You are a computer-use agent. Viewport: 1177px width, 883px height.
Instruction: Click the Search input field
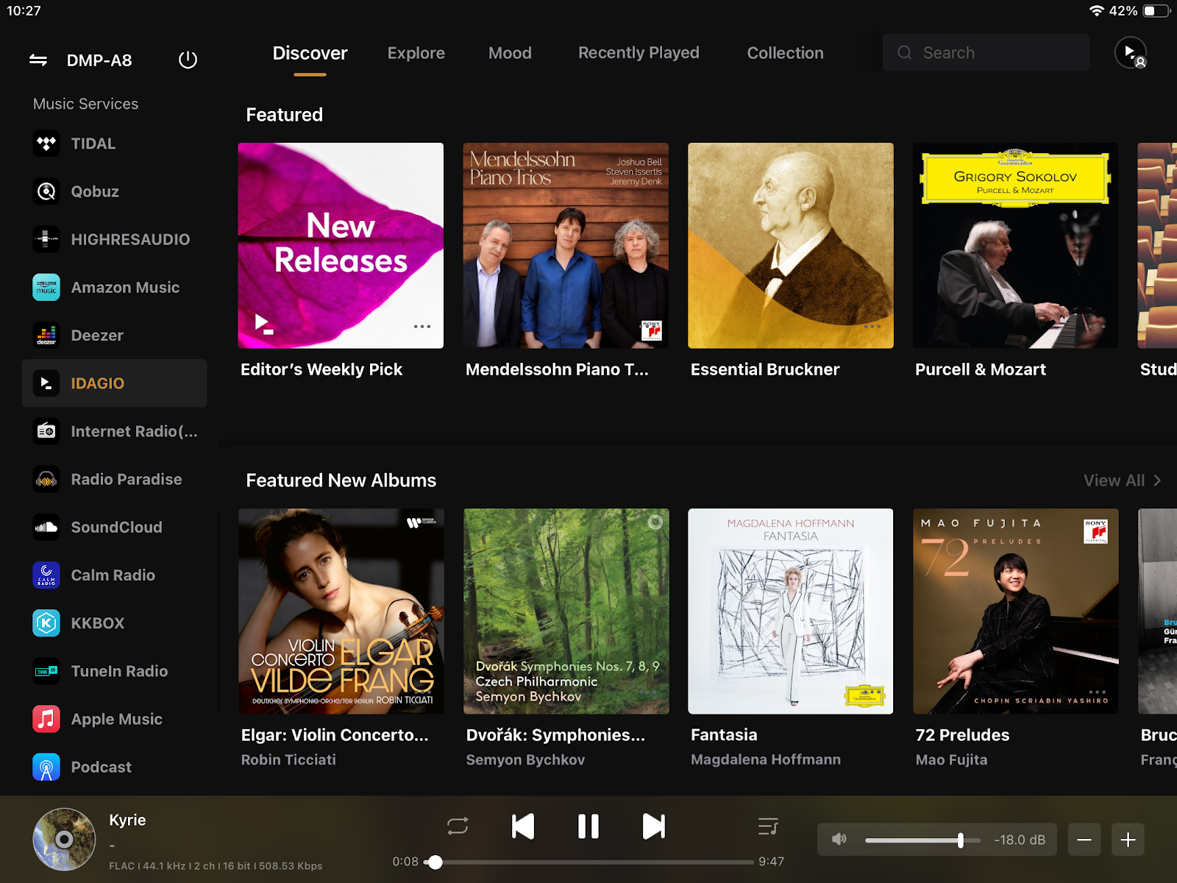(x=986, y=53)
